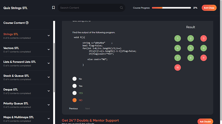Jump to result question 6

pos(204,48)
